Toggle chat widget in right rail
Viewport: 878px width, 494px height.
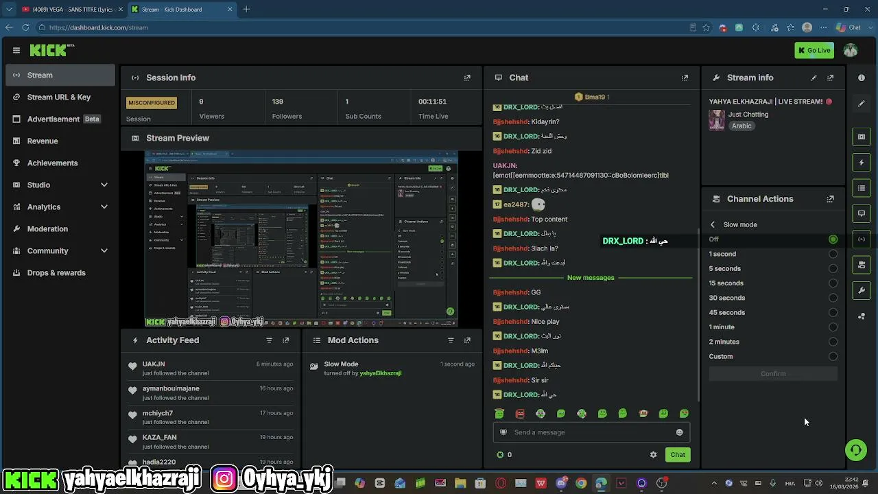(x=862, y=213)
